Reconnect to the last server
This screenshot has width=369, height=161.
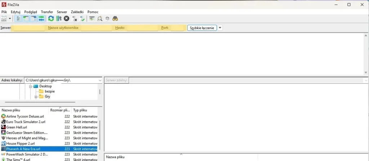82,19
